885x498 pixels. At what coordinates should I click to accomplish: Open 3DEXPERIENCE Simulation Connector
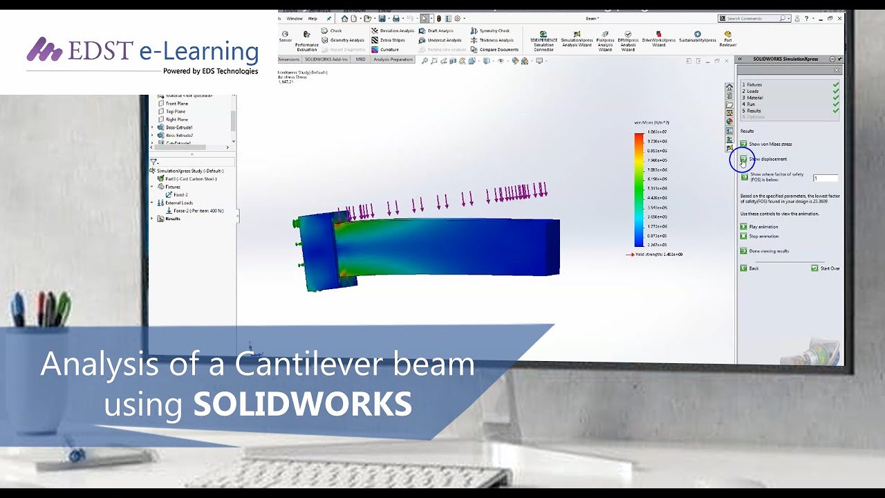click(543, 41)
